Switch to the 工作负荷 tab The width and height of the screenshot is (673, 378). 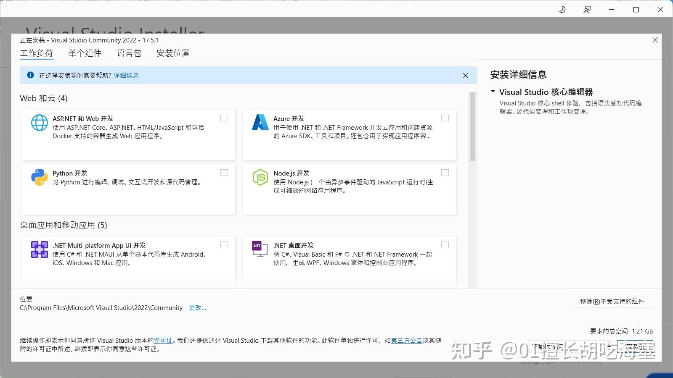click(37, 53)
